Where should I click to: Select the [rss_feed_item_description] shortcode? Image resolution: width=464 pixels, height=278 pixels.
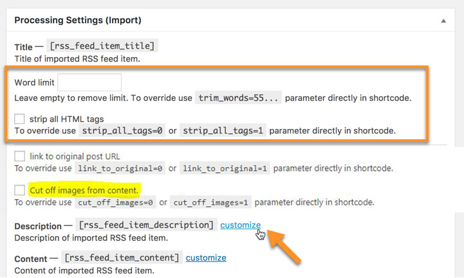click(x=146, y=225)
